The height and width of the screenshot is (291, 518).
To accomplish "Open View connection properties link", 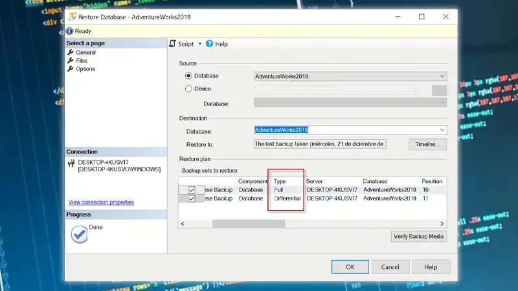I will 101,202.
